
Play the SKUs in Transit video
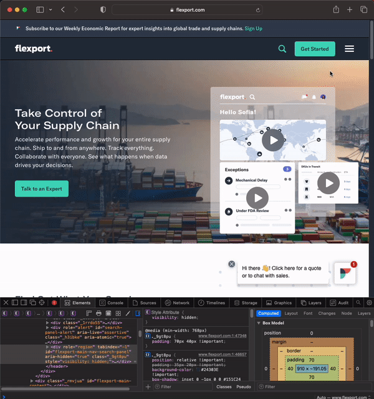pos(328,183)
